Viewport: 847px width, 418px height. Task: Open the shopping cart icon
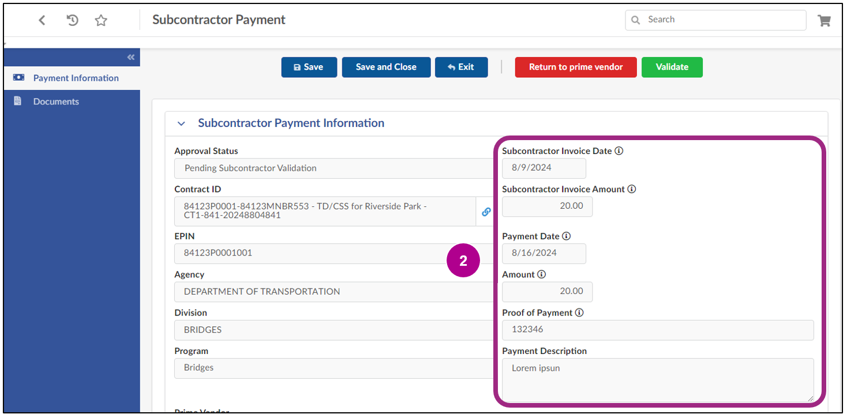tap(824, 20)
